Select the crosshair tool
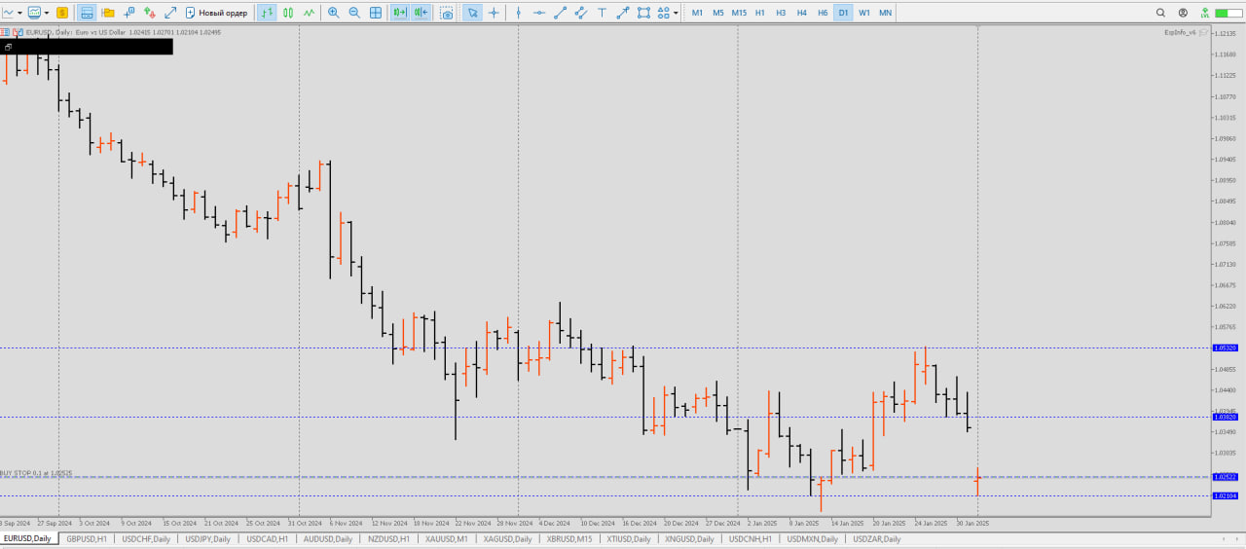This screenshot has width=1246, height=549. (x=494, y=13)
